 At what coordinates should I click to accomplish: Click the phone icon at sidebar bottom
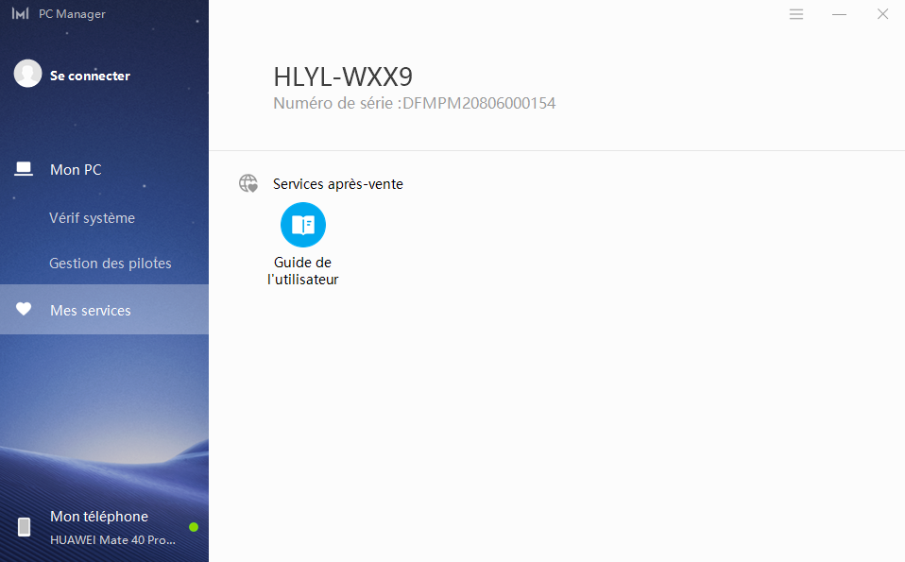click(24, 527)
